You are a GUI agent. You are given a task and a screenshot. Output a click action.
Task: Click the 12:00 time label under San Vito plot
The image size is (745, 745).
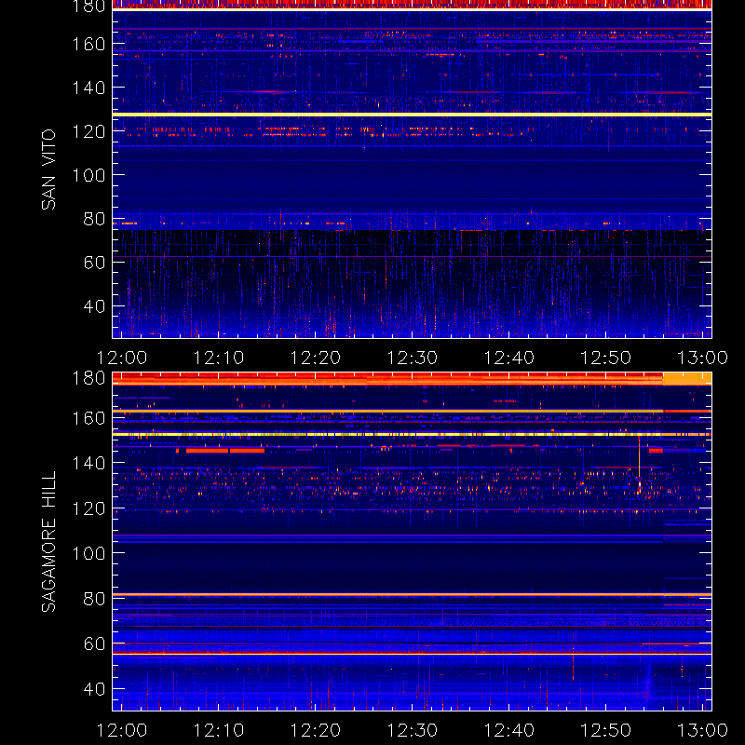coord(122,358)
